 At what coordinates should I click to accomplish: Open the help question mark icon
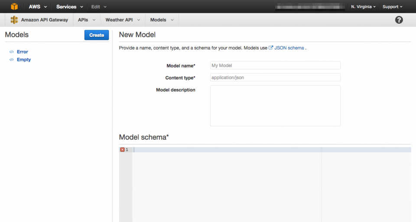pyautogui.click(x=399, y=20)
